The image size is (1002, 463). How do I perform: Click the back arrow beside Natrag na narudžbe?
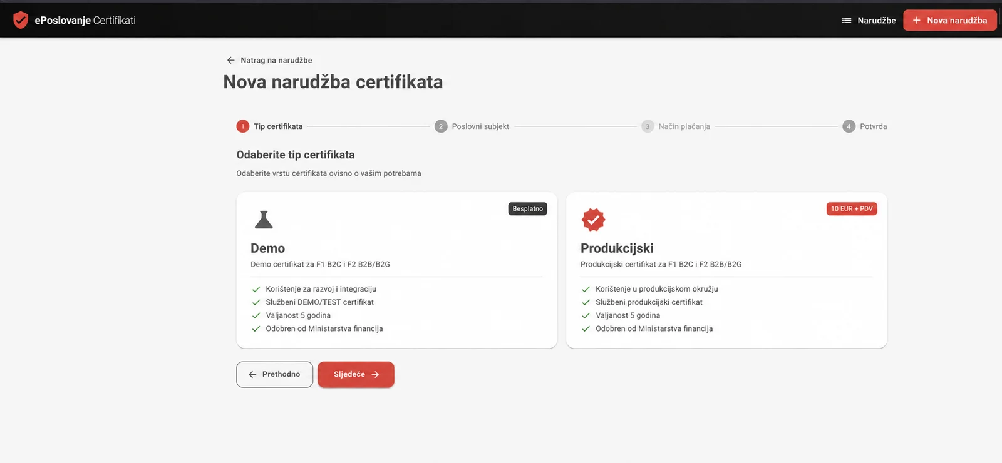pyautogui.click(x=231, y=60)
